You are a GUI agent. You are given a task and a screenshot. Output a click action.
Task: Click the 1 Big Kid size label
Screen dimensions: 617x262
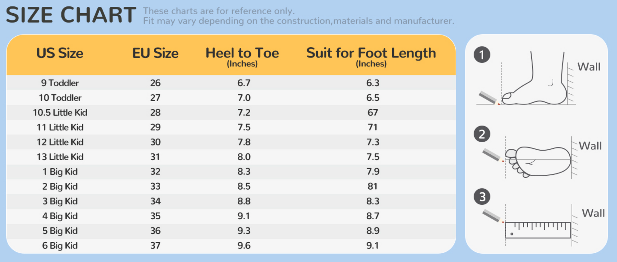[60, 172]
